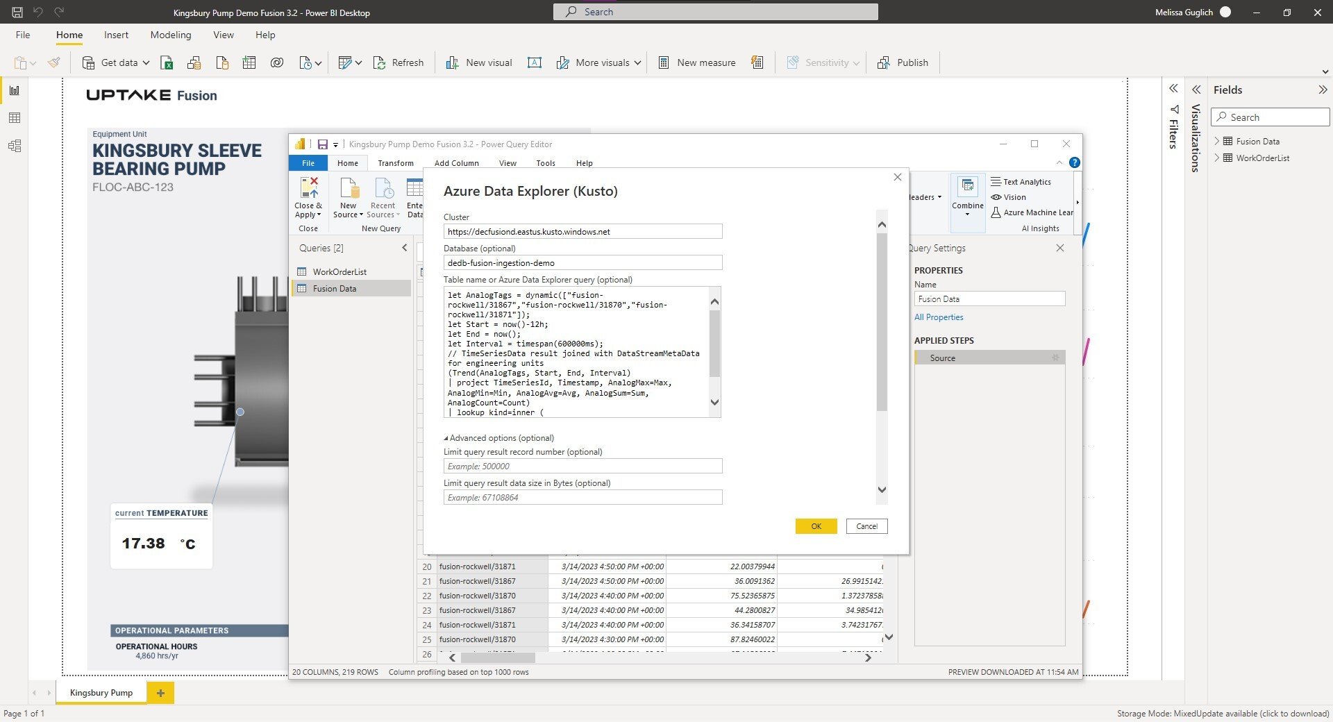This screenshot has height=722, width=1333.
Task: Expand the Fusion Data table in Fields
Action: click(x=1217, y=141)
